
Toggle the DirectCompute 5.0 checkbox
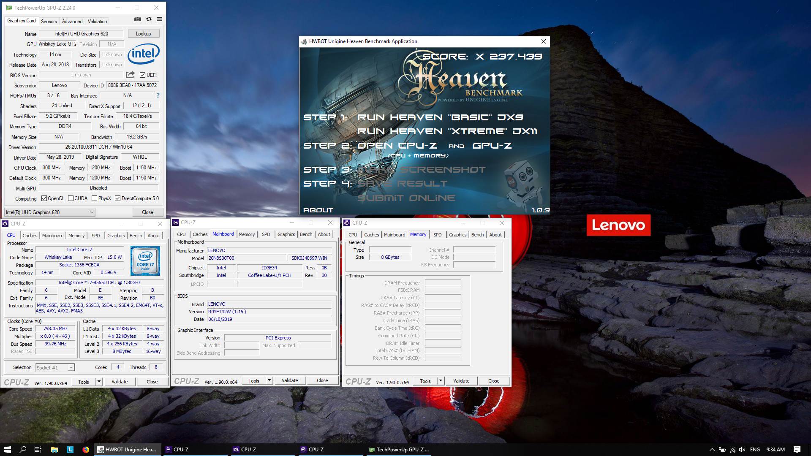pos(117,198)
